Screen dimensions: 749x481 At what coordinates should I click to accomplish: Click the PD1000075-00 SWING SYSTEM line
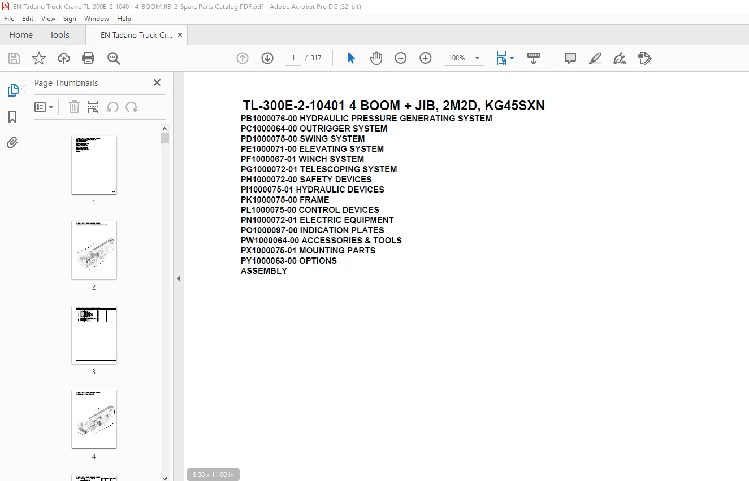(x=302, y=139)
